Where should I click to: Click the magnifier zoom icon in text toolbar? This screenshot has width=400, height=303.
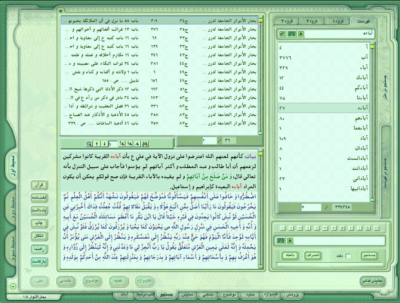[x=89, y=144]
